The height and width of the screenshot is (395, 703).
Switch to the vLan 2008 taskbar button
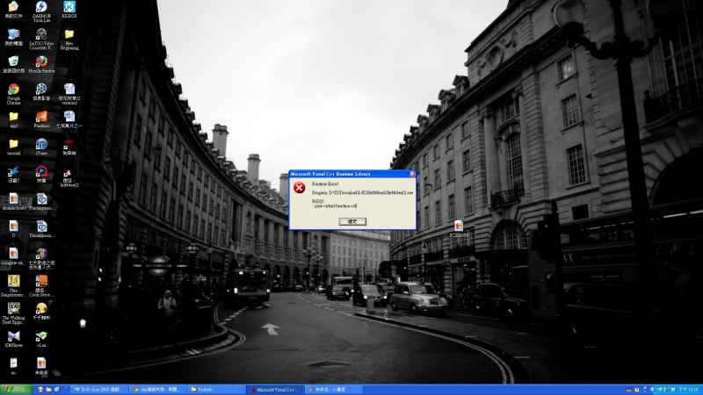[x=98, y=390]
